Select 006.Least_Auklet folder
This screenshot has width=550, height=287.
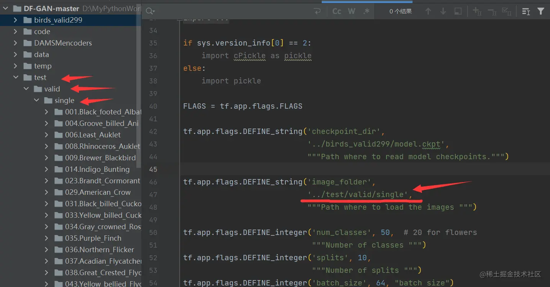pyautogui.click(x=93, y=135)
